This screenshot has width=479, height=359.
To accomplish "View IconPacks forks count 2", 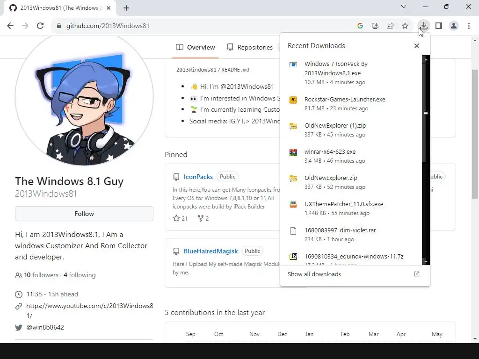I will [203, 219].
